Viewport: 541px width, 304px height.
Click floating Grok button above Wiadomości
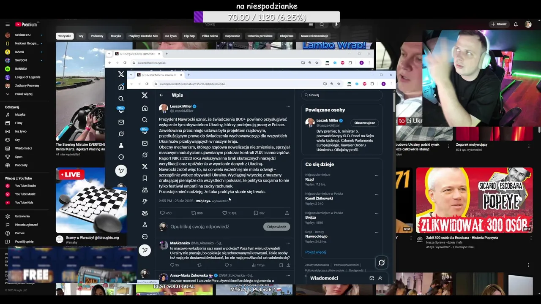381,263
